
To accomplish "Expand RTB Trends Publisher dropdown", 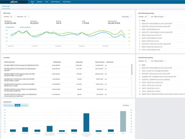I will [x=13, y=17].
